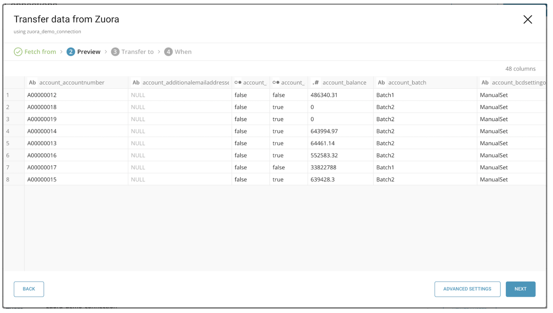Open ADVANCED SETTINGS
Image resolution: width=553 pixels, height=313 pixels.
pyautogui.click(x=467, y=289)
